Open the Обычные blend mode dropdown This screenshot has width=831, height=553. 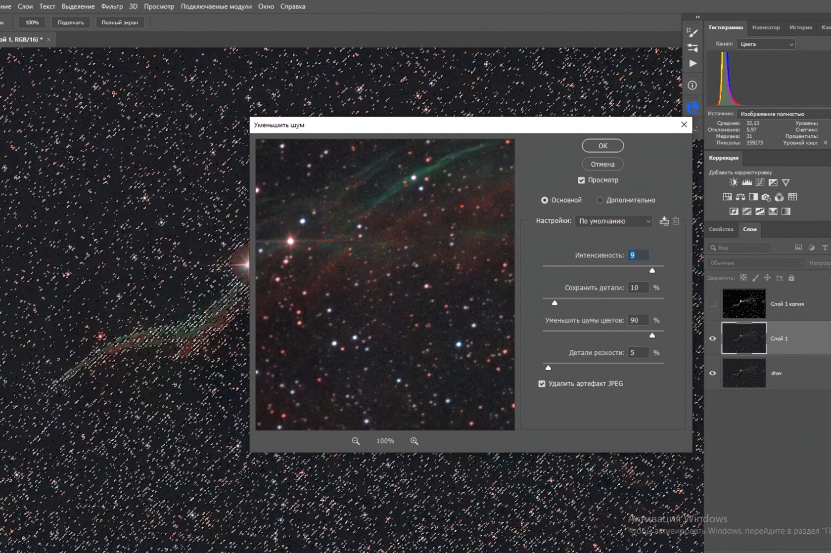(756, 263)
